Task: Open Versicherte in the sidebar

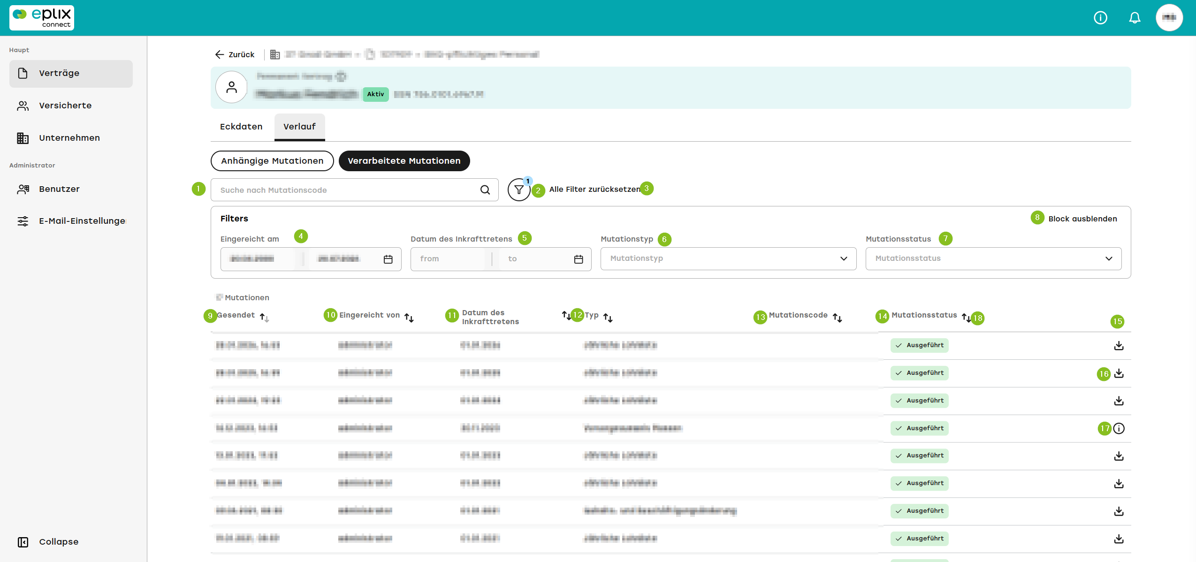Action: point(71,106)
